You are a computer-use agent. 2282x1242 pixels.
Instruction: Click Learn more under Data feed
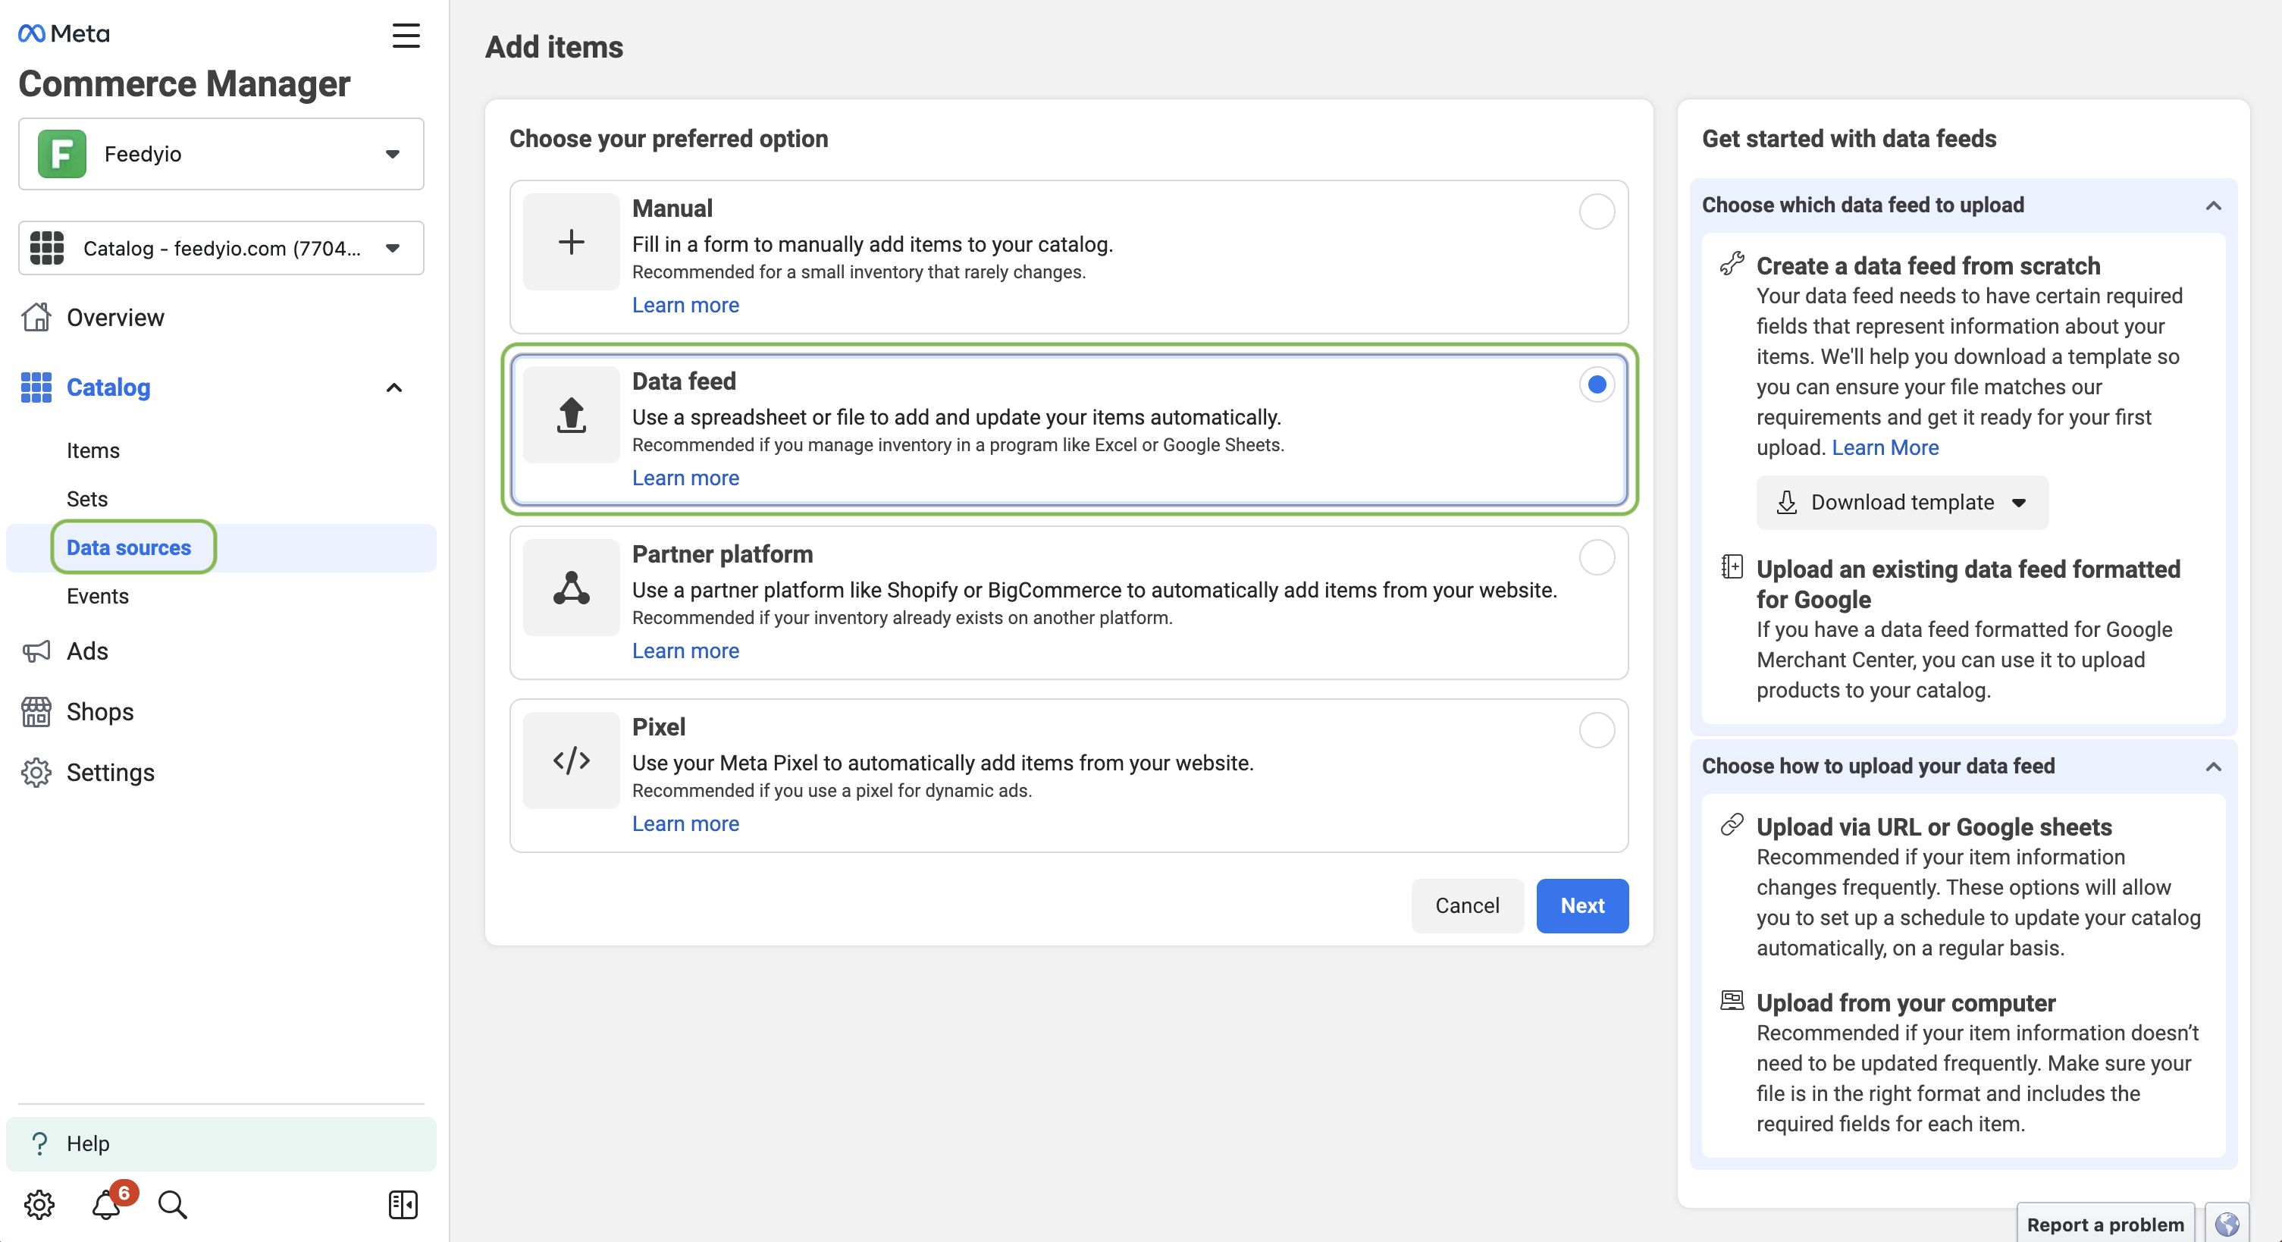tap(685, 478)
